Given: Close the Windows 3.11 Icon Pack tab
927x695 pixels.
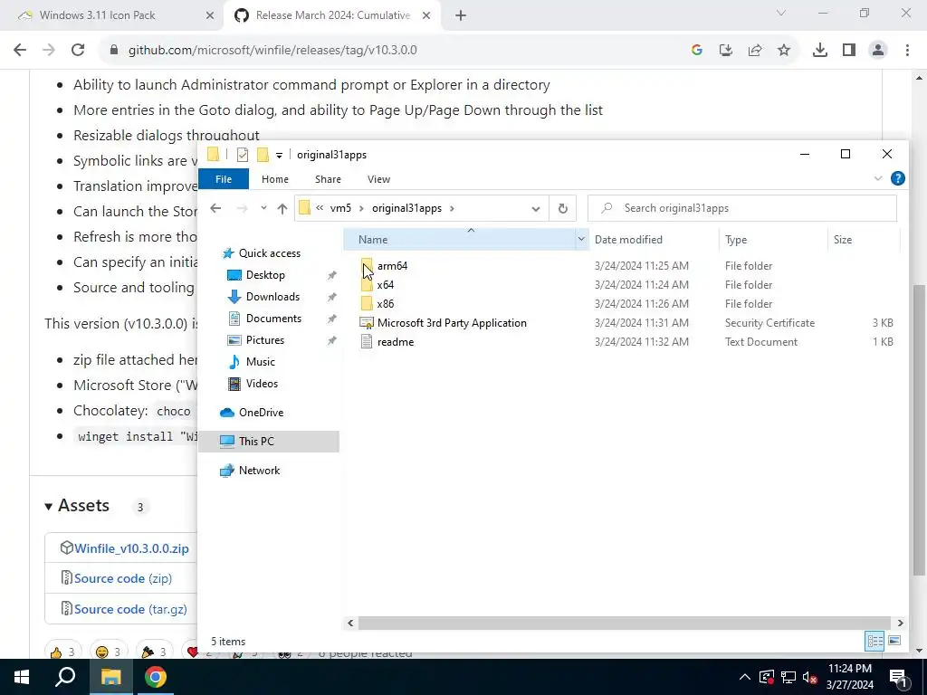Looking at the screenshot, I should [x=210, y=16].
